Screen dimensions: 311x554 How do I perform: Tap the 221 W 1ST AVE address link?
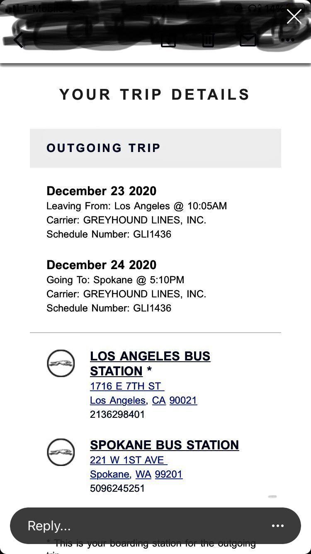coord(129,460)
